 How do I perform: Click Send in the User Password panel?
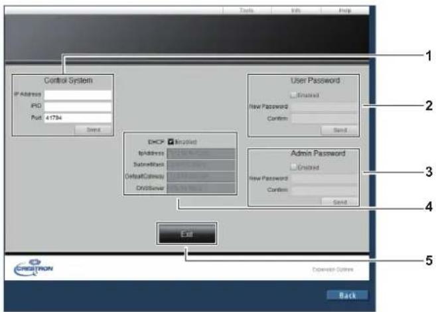tap(340, 130)
